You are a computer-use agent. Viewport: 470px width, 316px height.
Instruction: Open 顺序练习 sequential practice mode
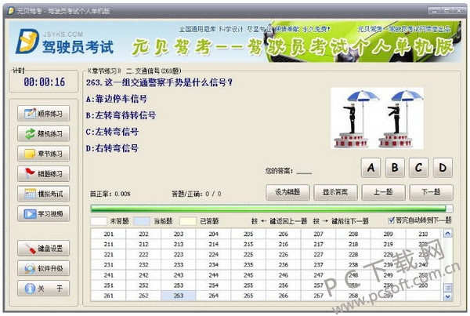click(x=43, y=114)
